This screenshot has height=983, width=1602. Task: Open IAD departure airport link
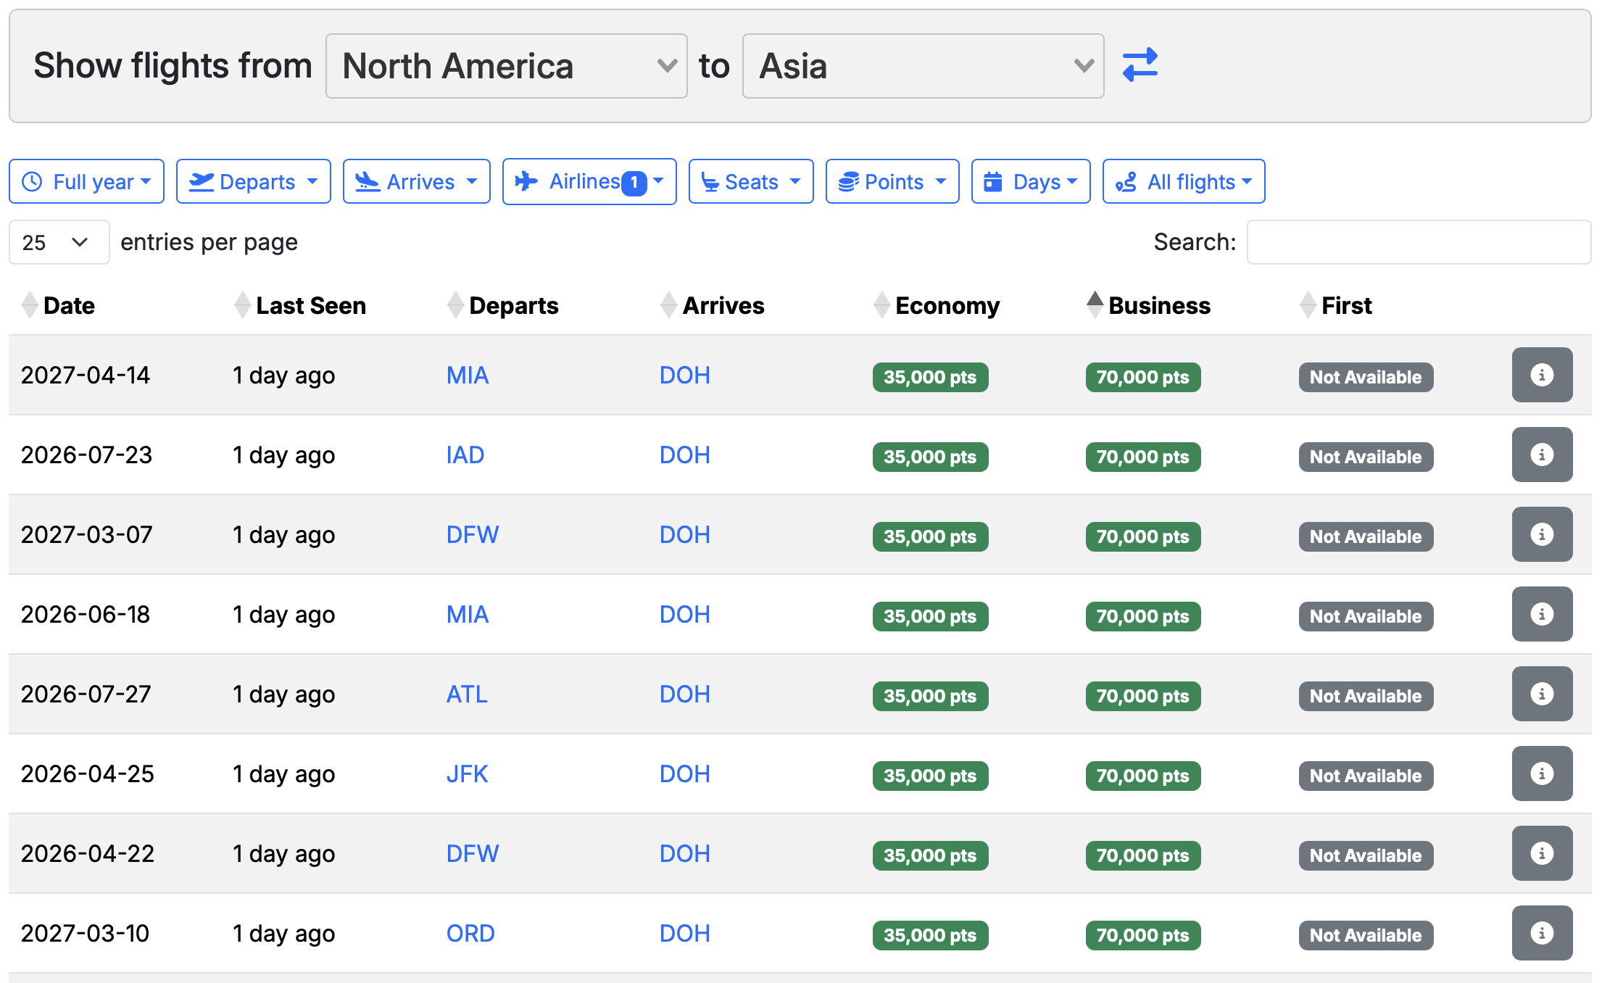(465, 455)
